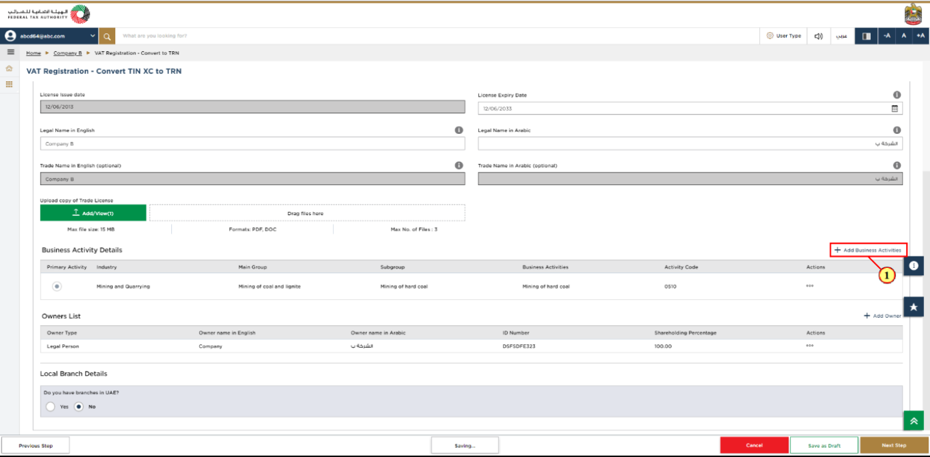Click Add/View(1) upload button
Image resolution: width=930 pixels, height=457 pixels.
pos(93,213)
